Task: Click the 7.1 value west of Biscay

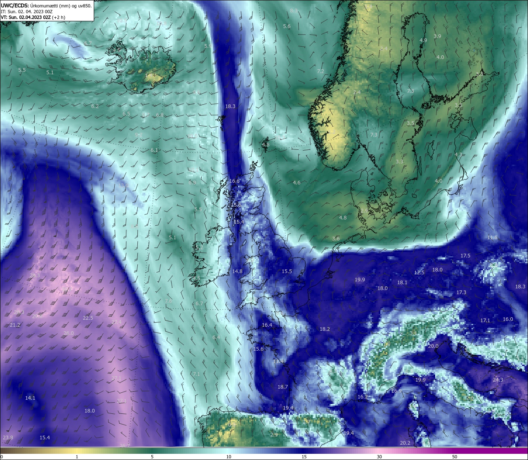Action: point(196,374)
